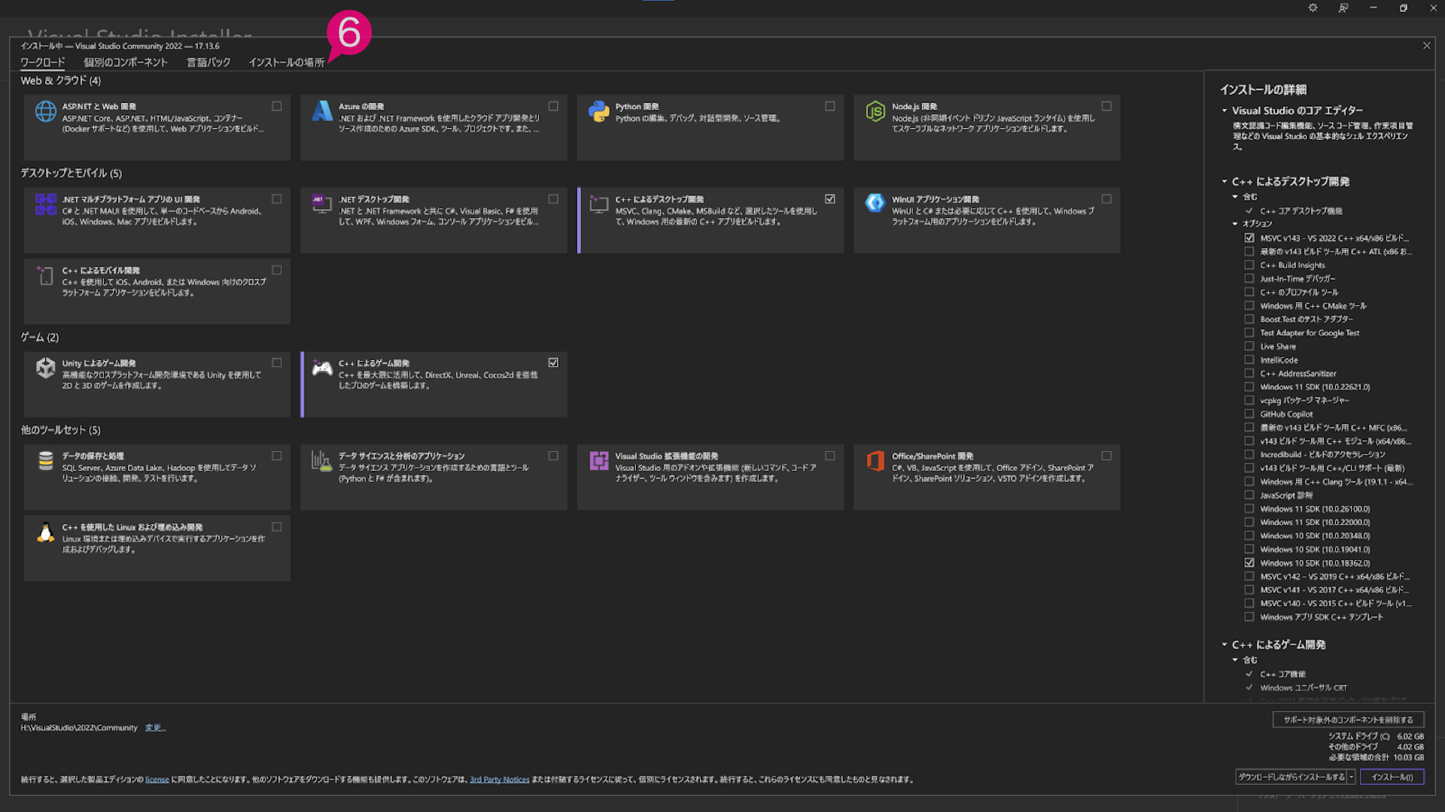Click the Node.js 開発 workload icon
This screenshot has height=812, width=1445.
(875, 111)
